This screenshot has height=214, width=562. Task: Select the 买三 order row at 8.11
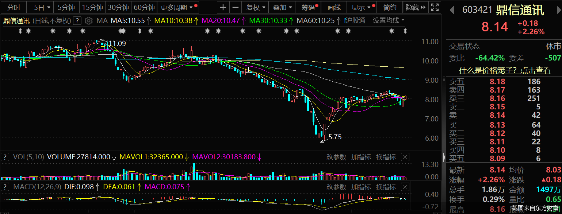point(504,142)
